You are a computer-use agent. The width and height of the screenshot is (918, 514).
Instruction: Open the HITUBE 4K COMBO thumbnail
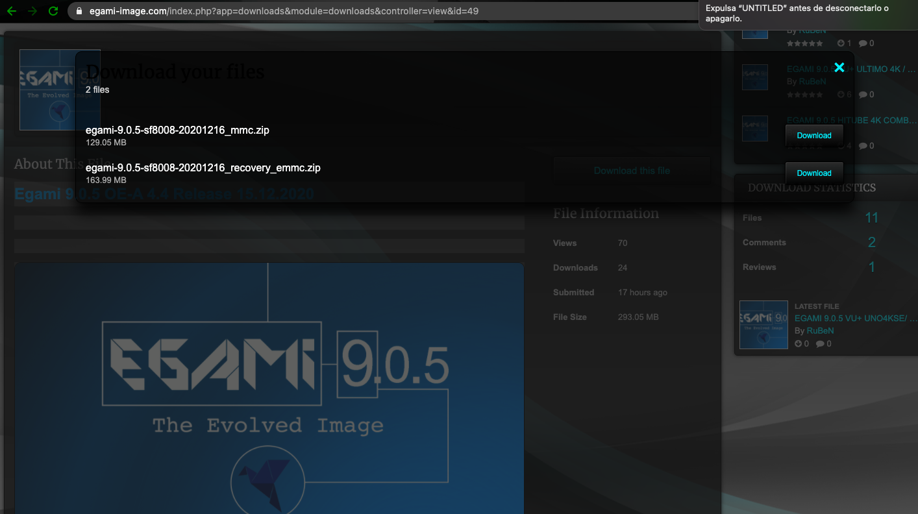point(754,128)
